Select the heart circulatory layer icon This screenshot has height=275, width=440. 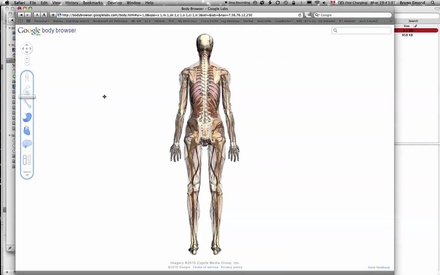coord(27,131)
